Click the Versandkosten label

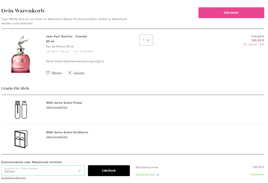click(146, 175)
